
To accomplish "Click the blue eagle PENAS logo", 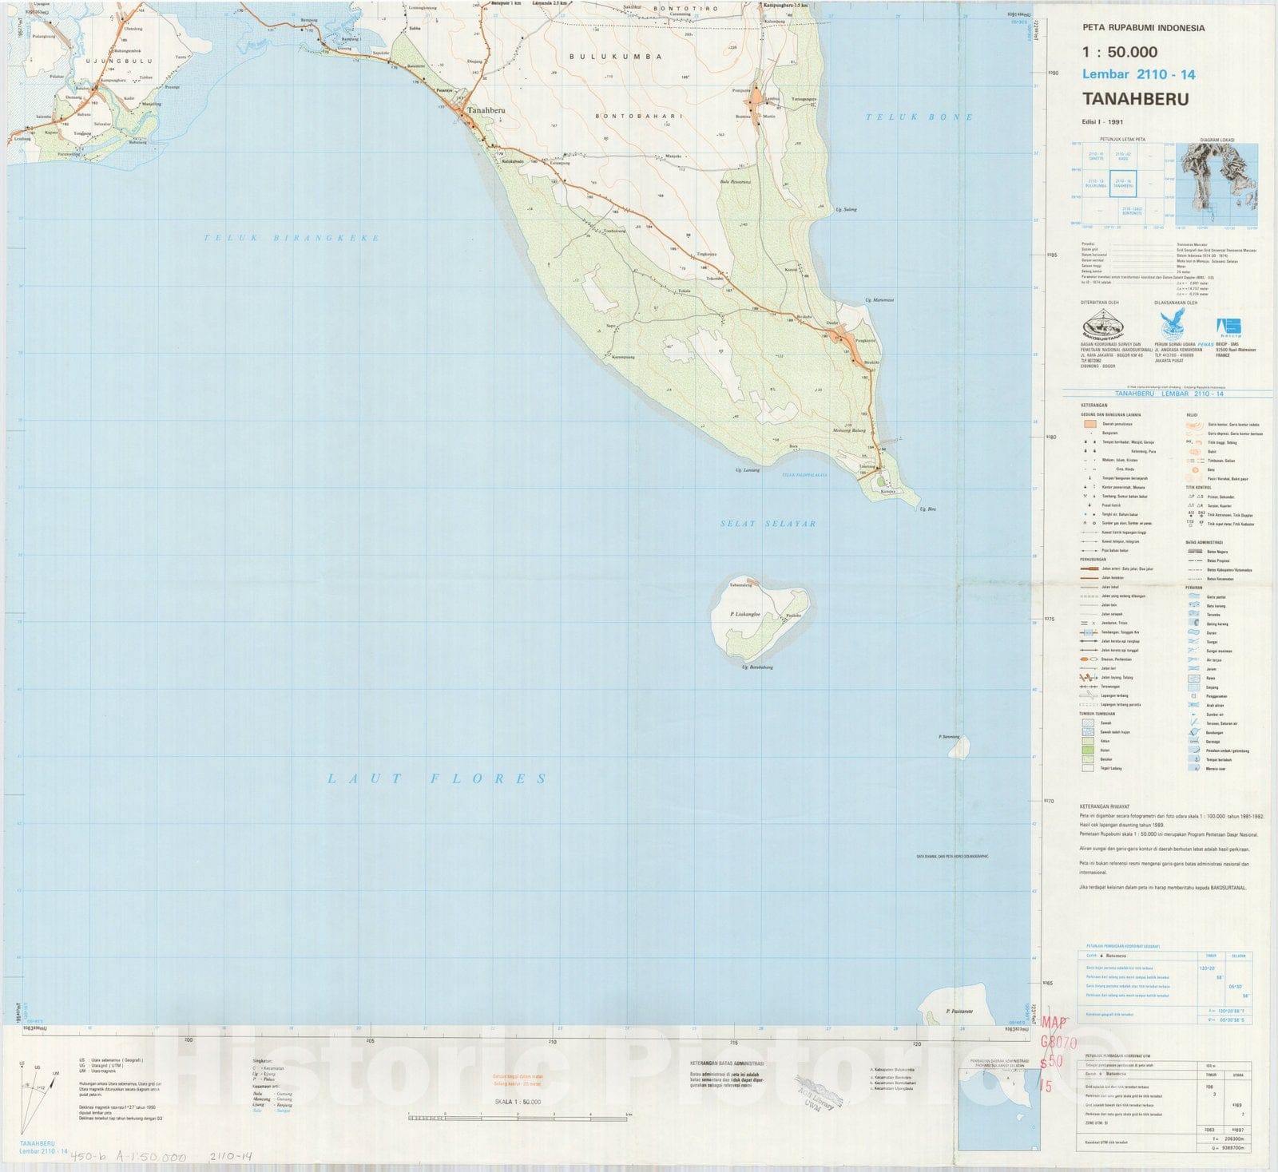I will pos(1171,326).
